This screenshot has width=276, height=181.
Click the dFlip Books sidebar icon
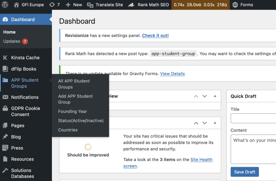pyautogui.click(x=5, y=69)
